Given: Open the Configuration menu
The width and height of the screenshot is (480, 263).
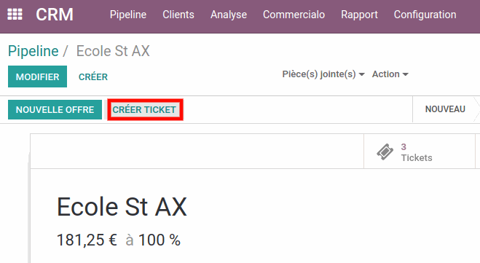Looking at the screenshot, I should [425, 15].
